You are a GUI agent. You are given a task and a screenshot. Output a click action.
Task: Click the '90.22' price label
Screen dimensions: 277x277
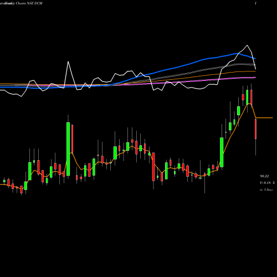click(264, 176)
